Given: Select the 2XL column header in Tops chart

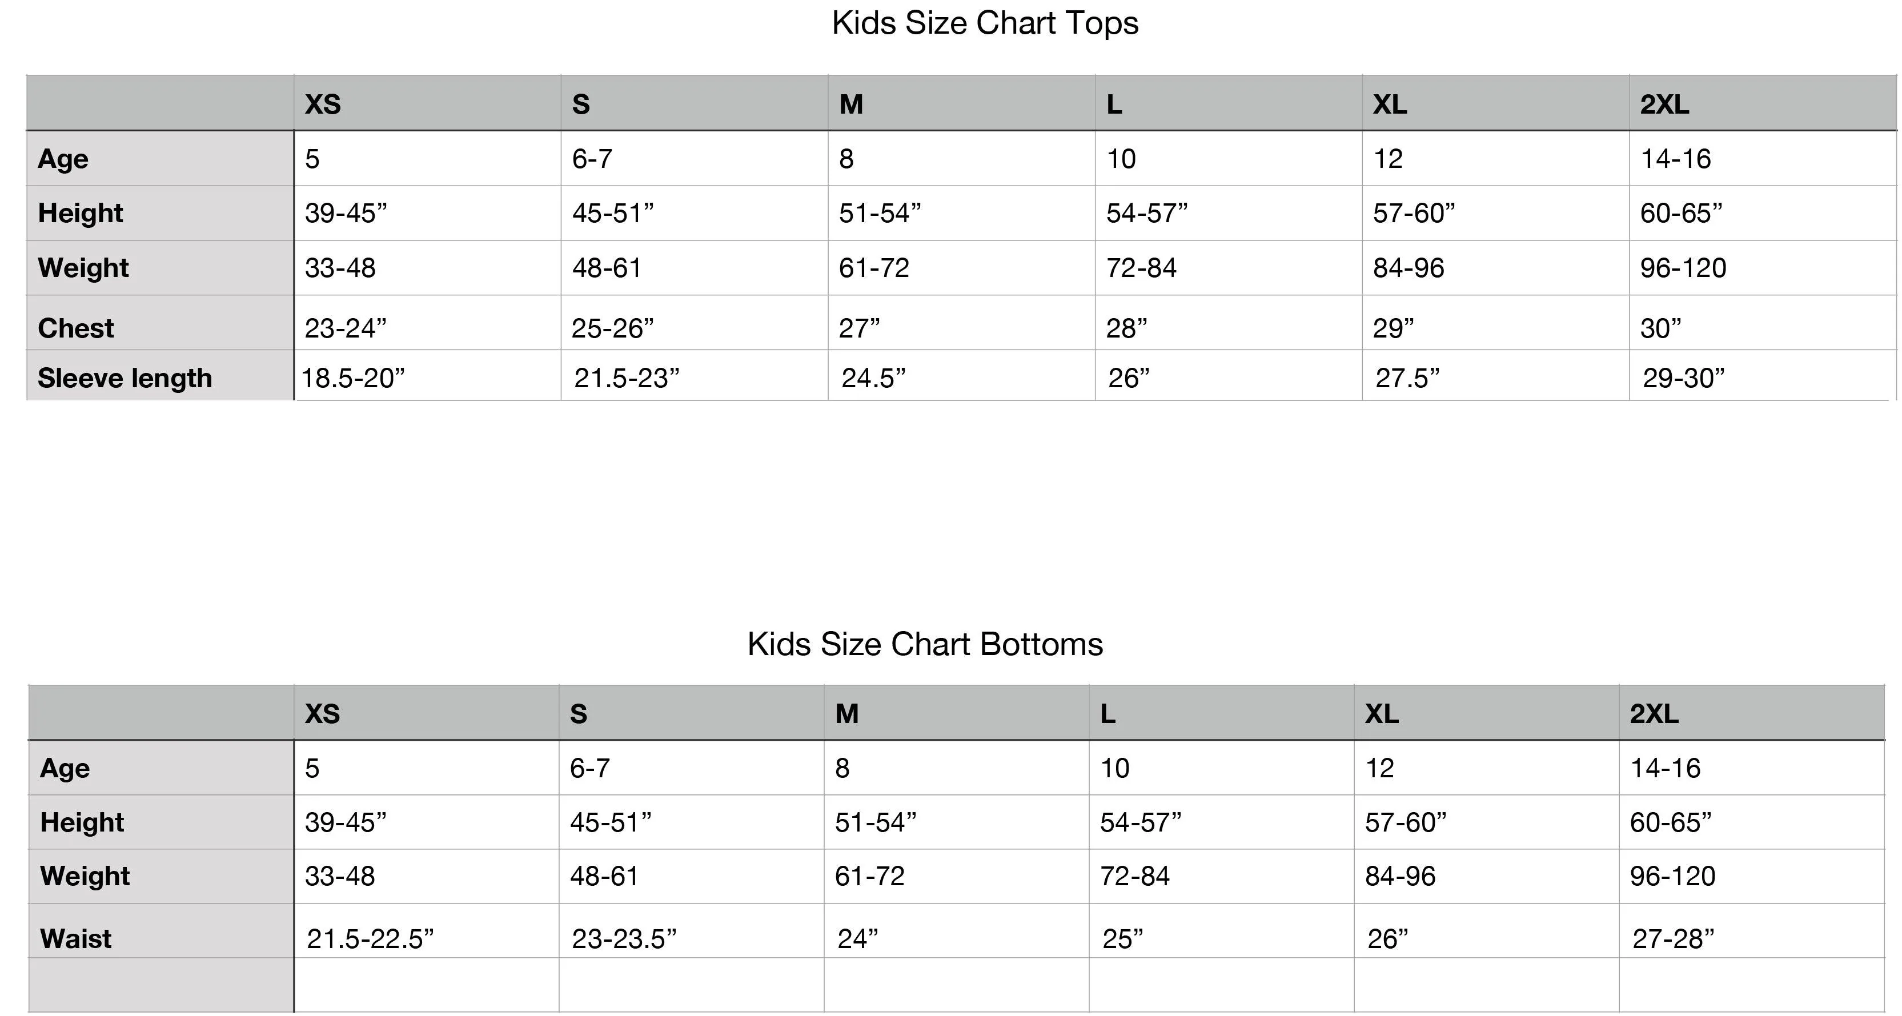Looking at the screenshot, I should (x=1664, y=104).
